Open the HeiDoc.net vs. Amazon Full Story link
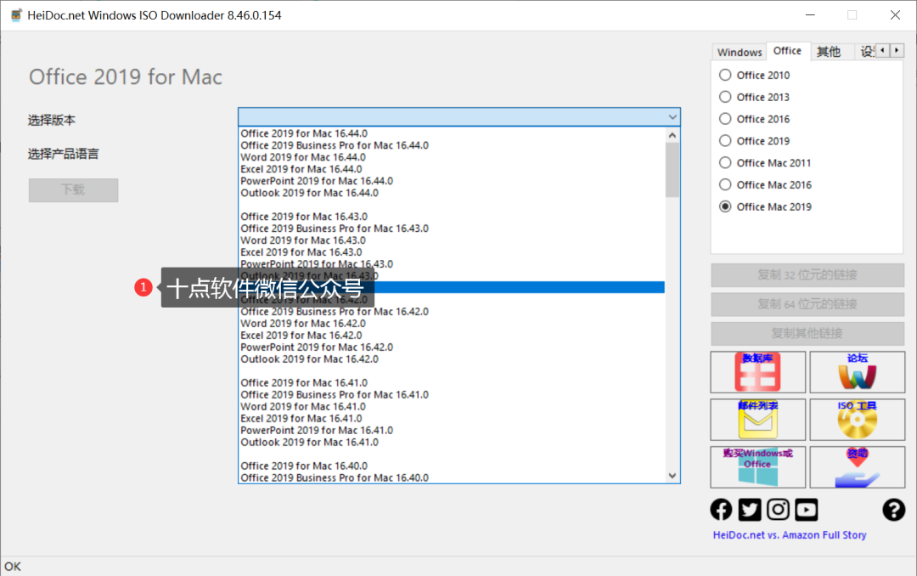 click(790, 535)
